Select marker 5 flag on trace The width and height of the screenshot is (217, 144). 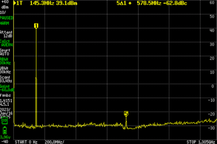[x=126, y=114]
